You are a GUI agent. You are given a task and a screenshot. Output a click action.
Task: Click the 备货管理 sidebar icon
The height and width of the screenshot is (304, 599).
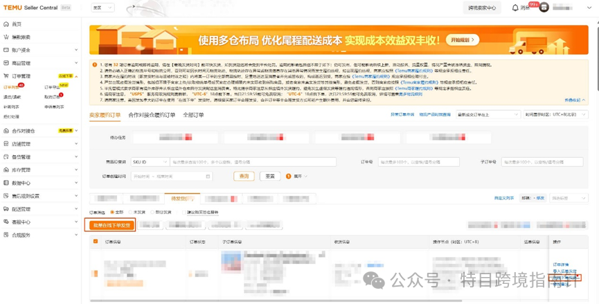tap(6, 157)
